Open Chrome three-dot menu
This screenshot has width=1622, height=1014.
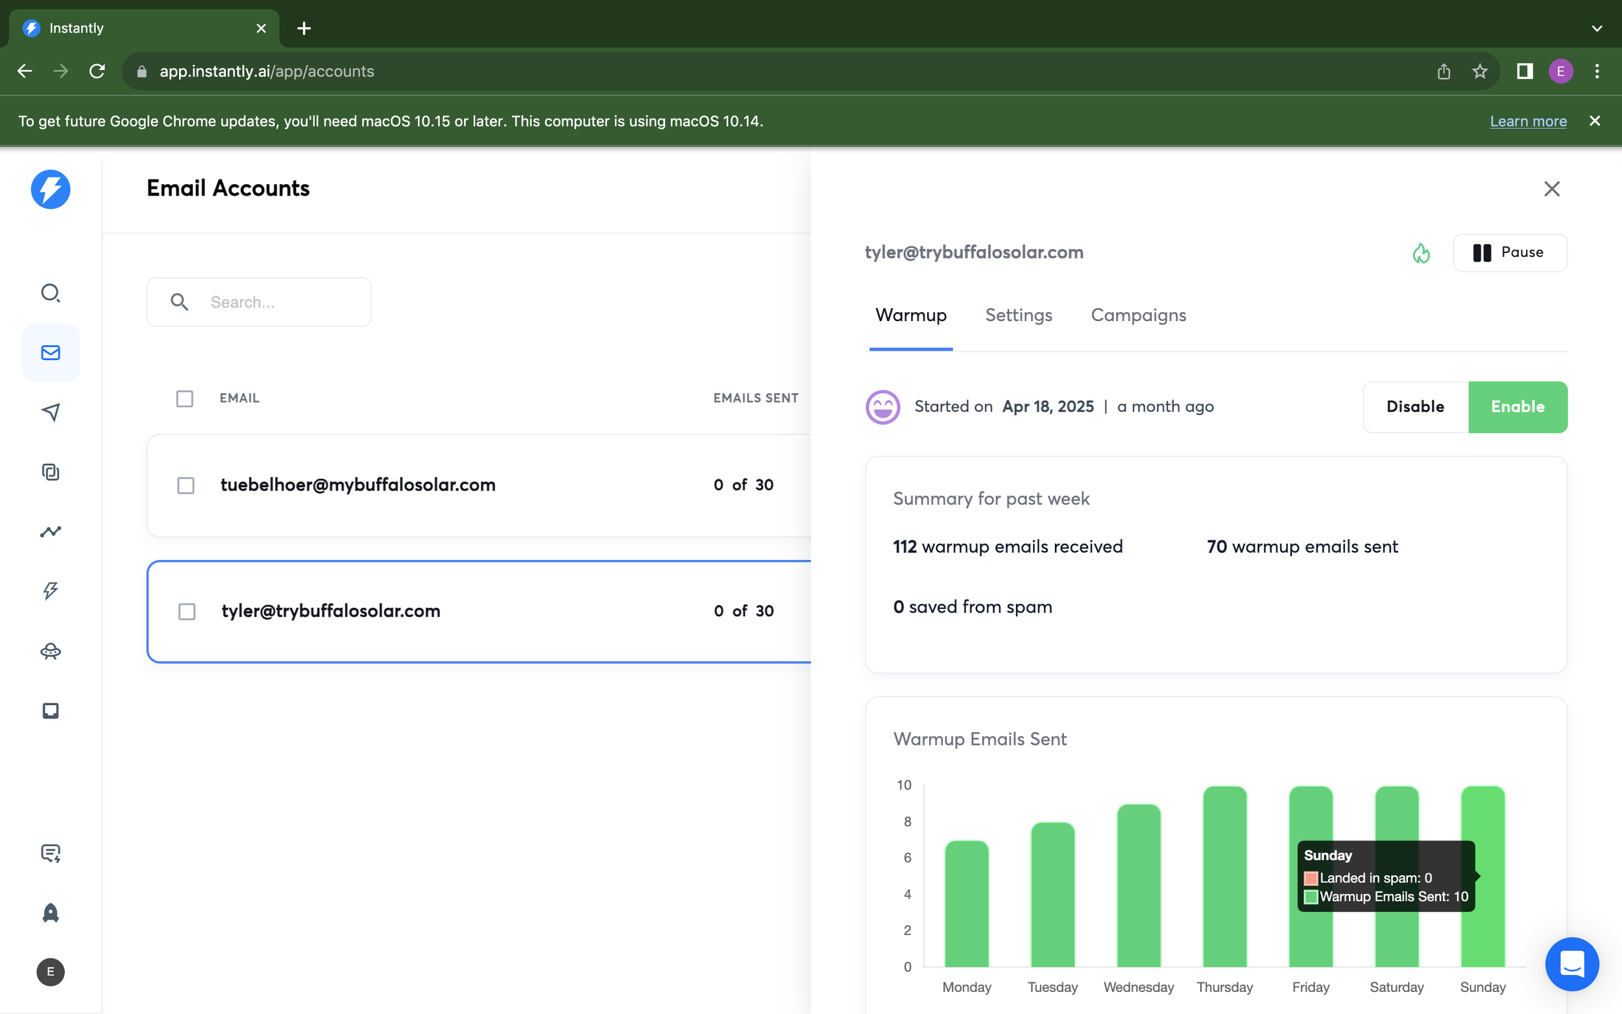point(1597,71)
